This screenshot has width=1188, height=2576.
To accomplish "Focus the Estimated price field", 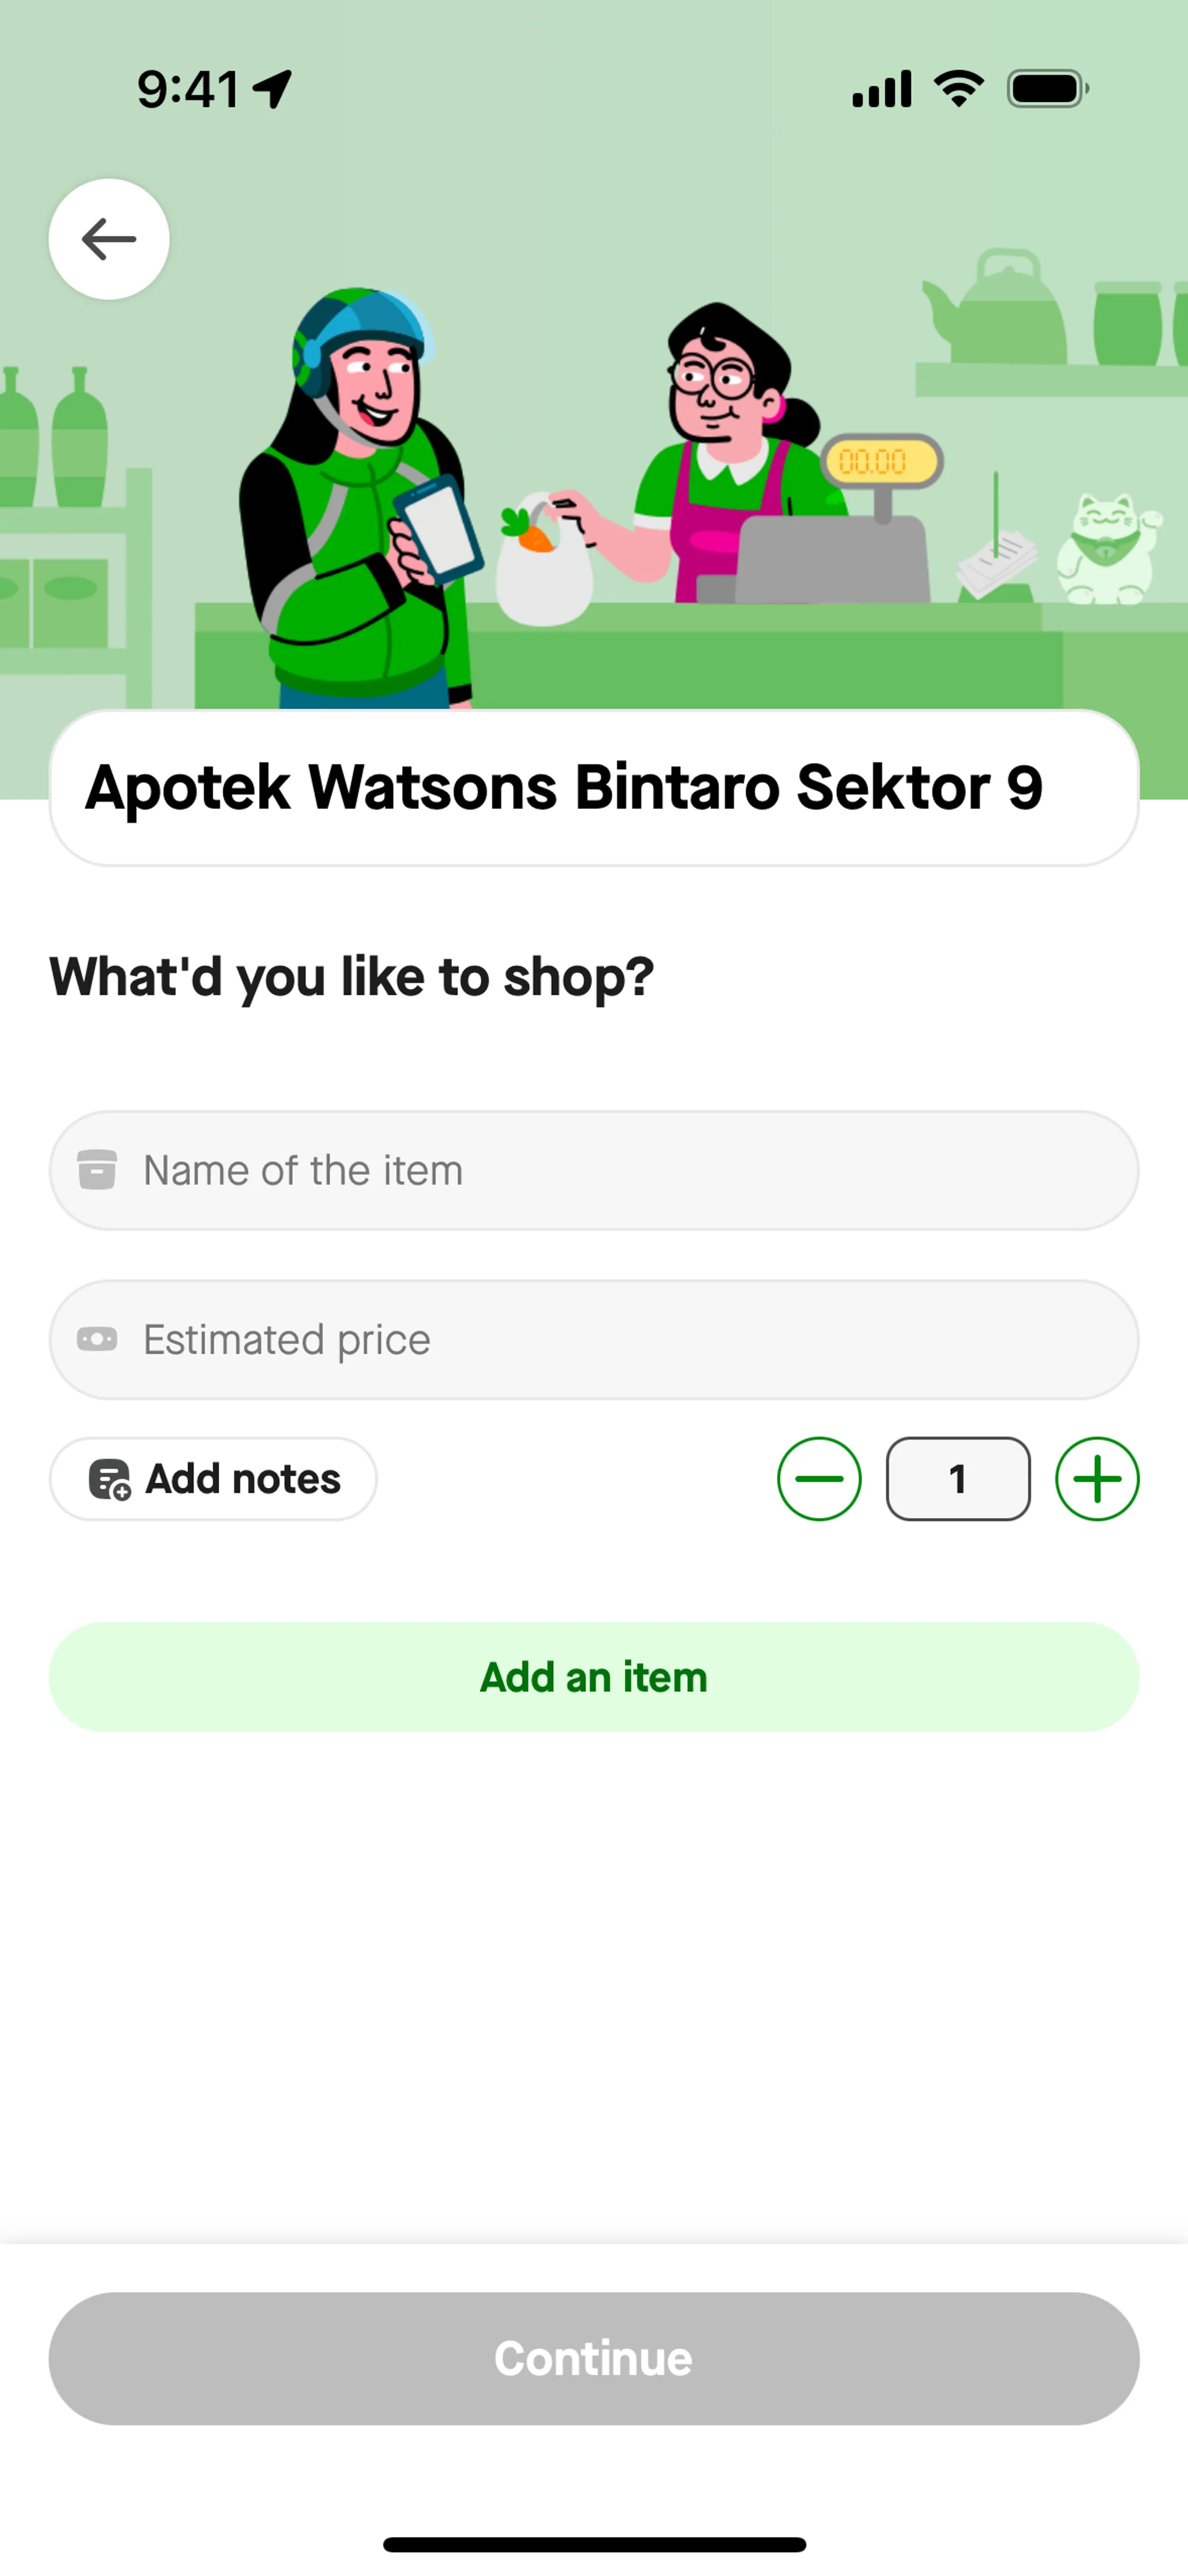I will (620, 1339).
